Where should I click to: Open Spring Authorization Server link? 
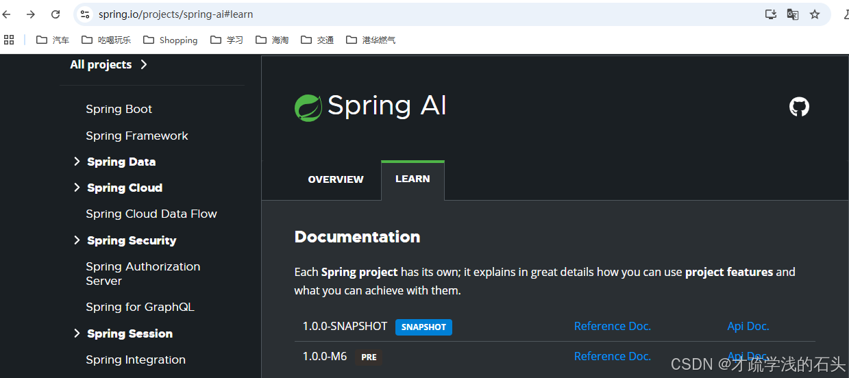[x=143, y=274]
